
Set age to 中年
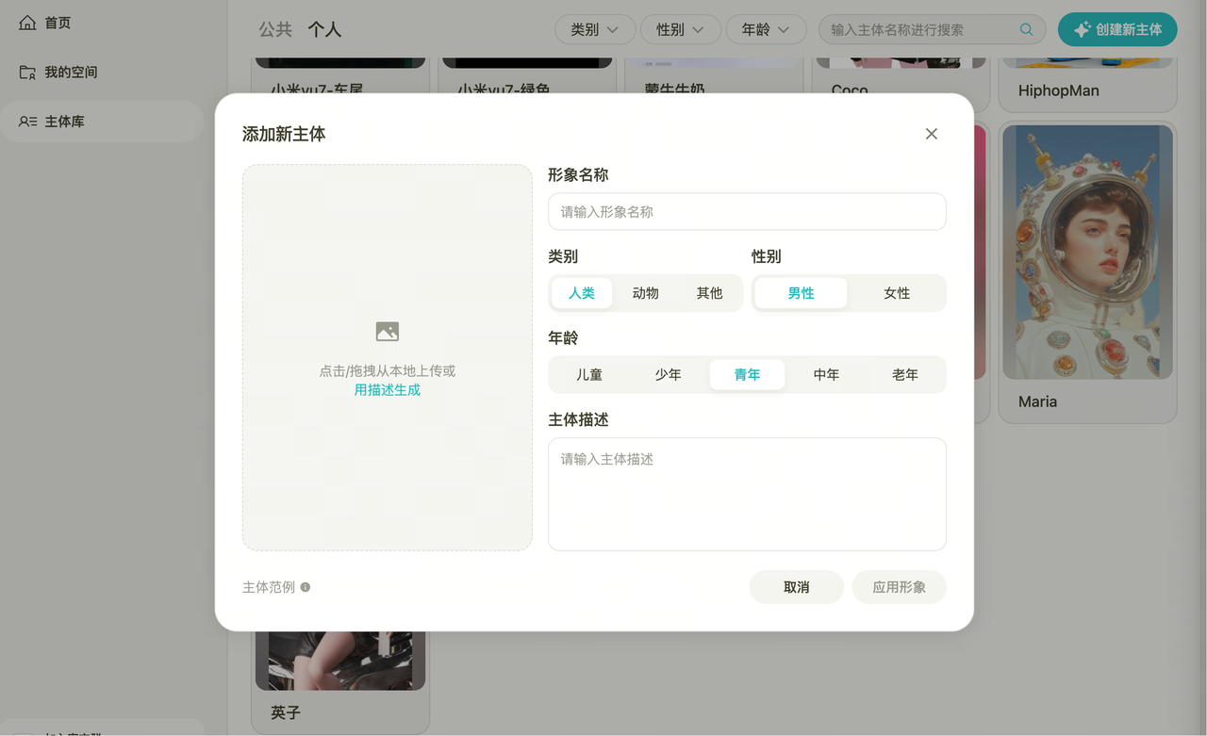click(826, 374)
